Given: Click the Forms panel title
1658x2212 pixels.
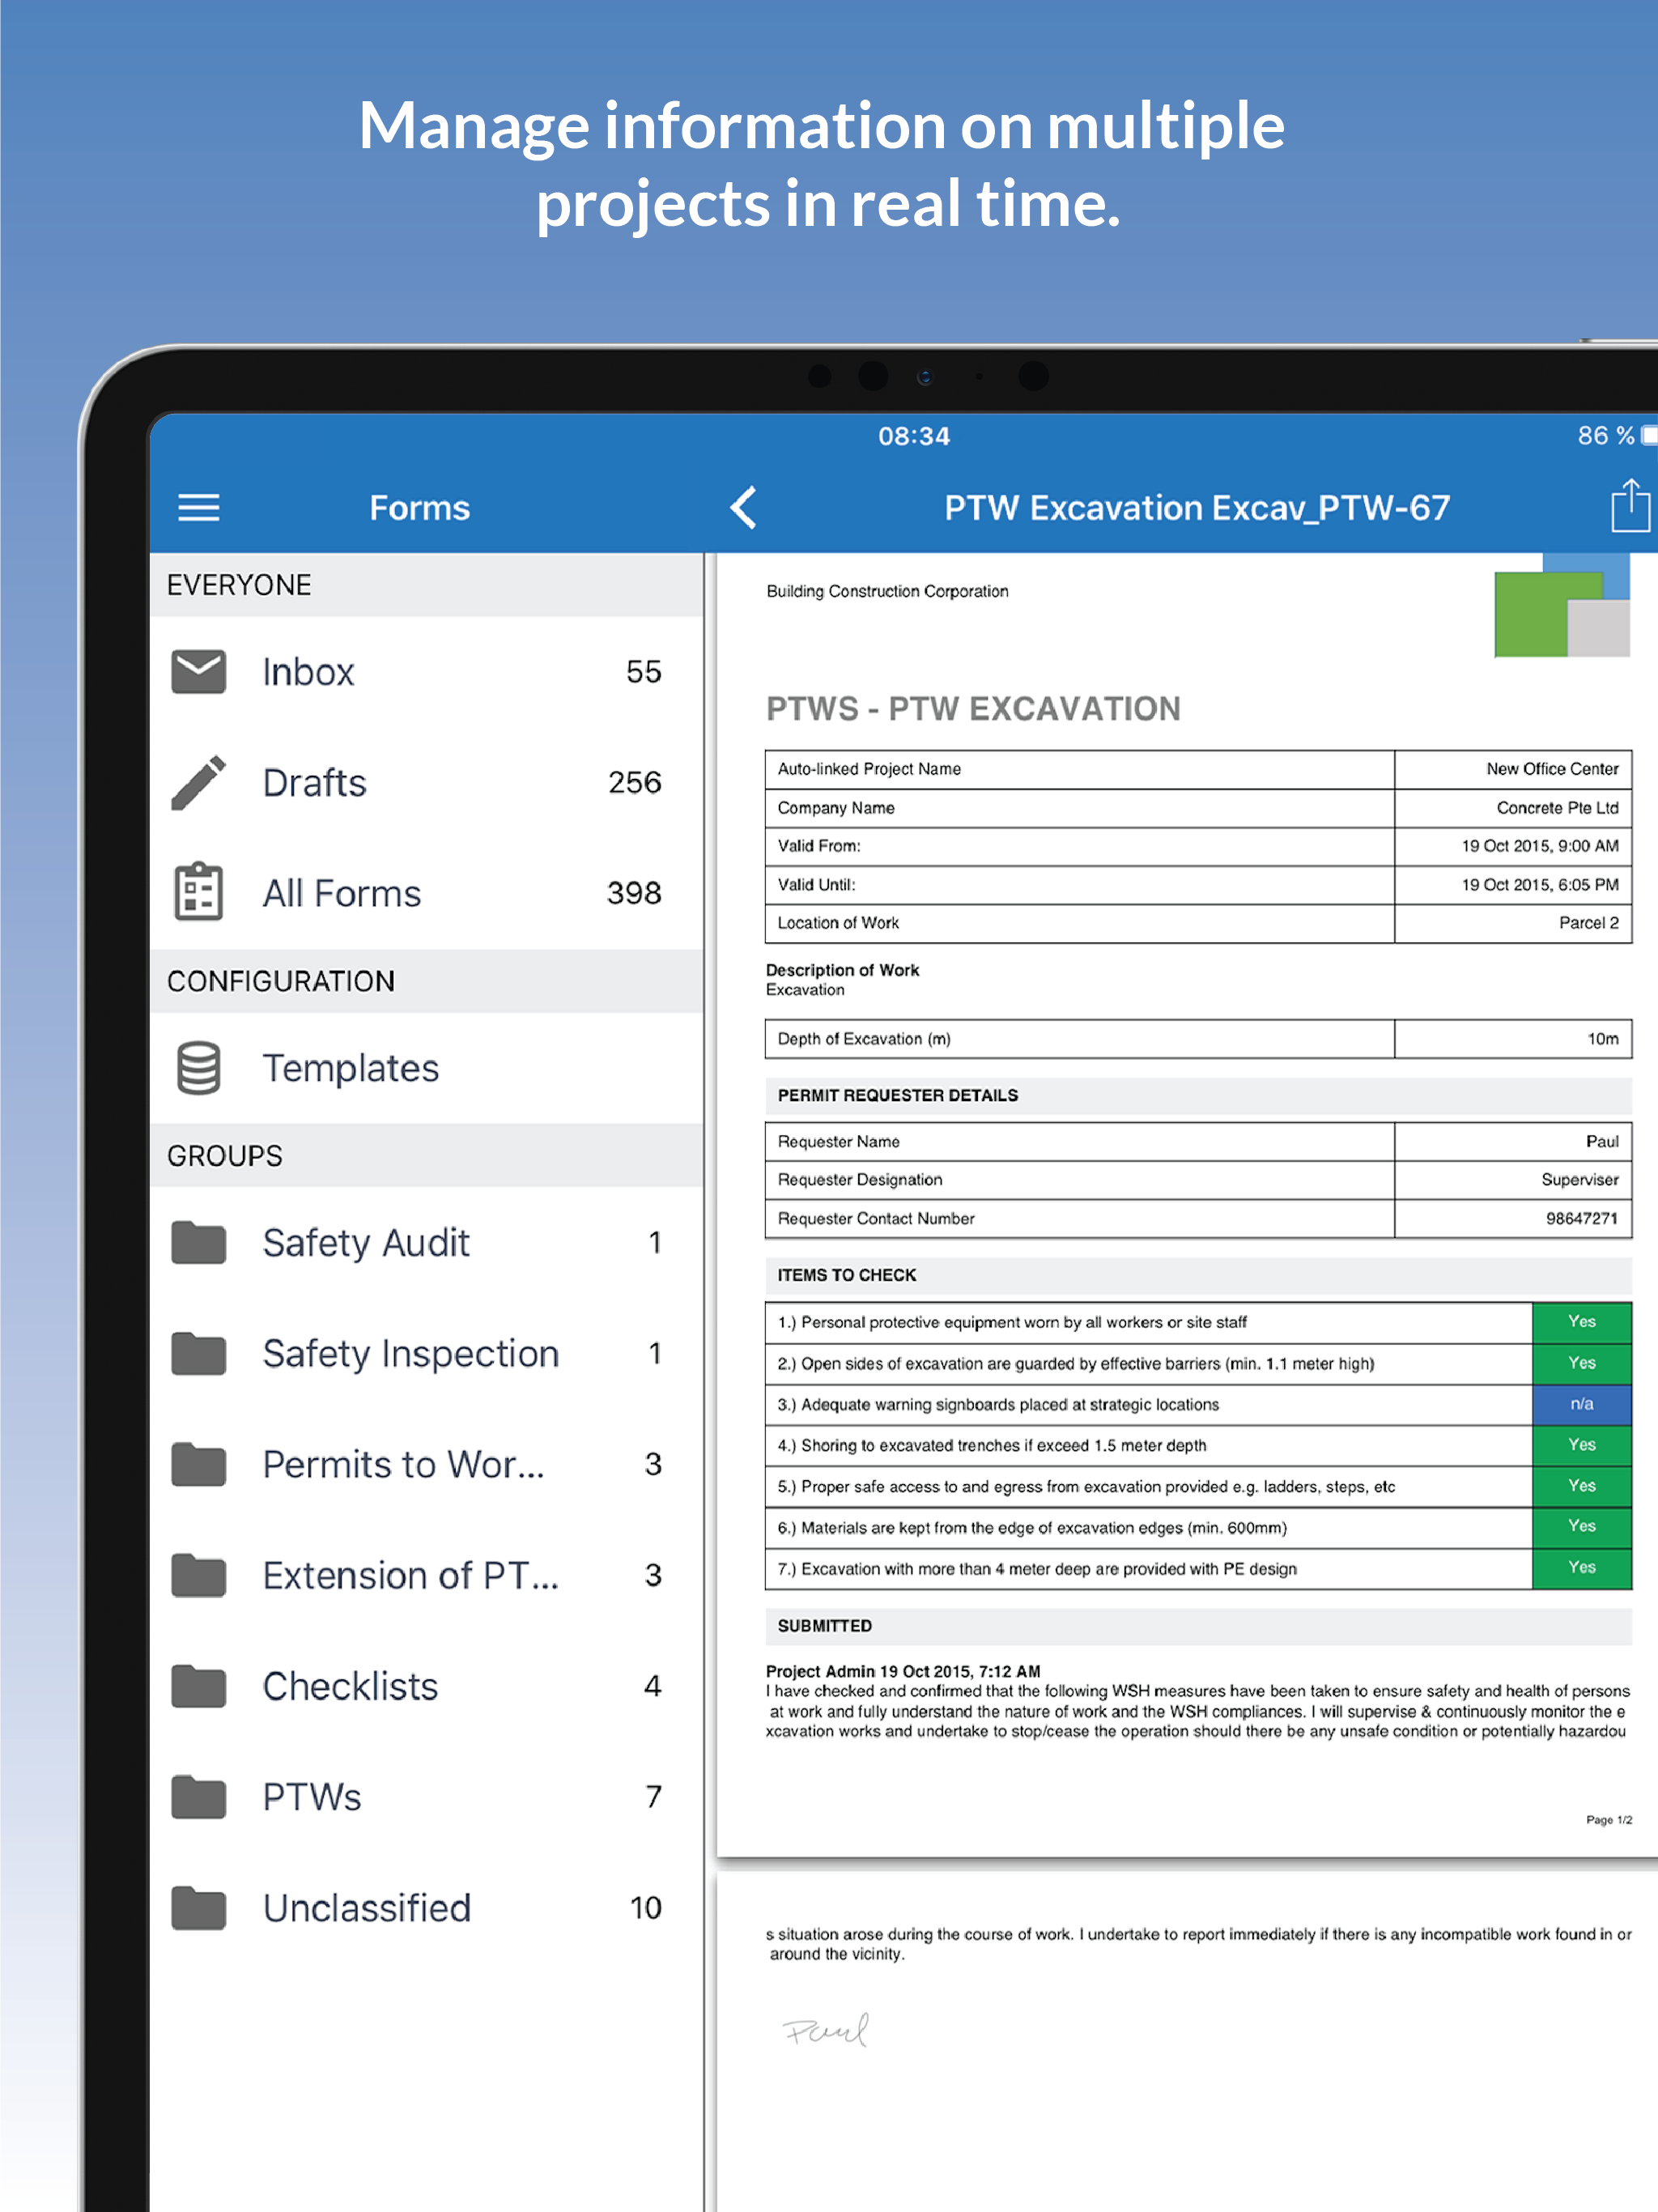Looking at the screenshot, I should click(419, 508).
